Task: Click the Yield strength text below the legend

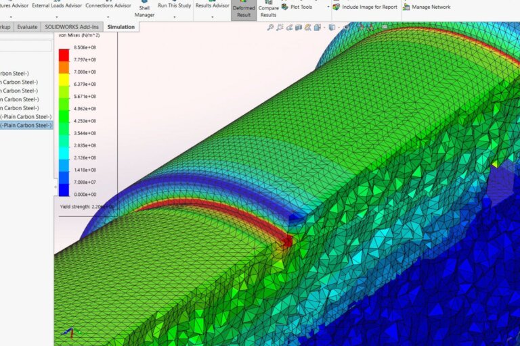Action: click(87, 207)
